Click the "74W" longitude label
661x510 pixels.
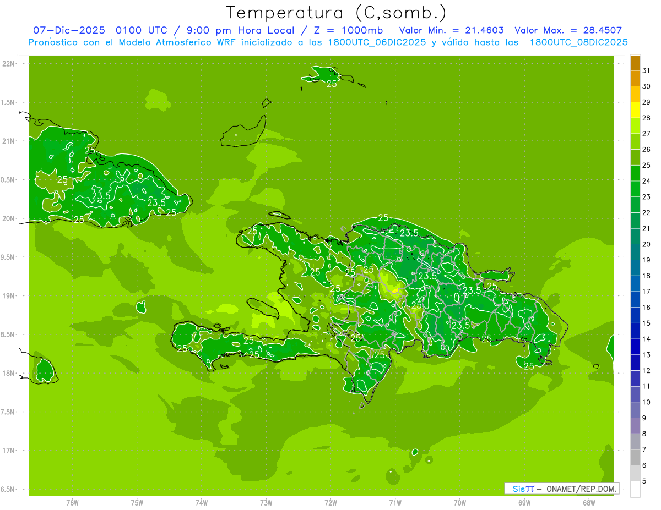click(202, 503)
